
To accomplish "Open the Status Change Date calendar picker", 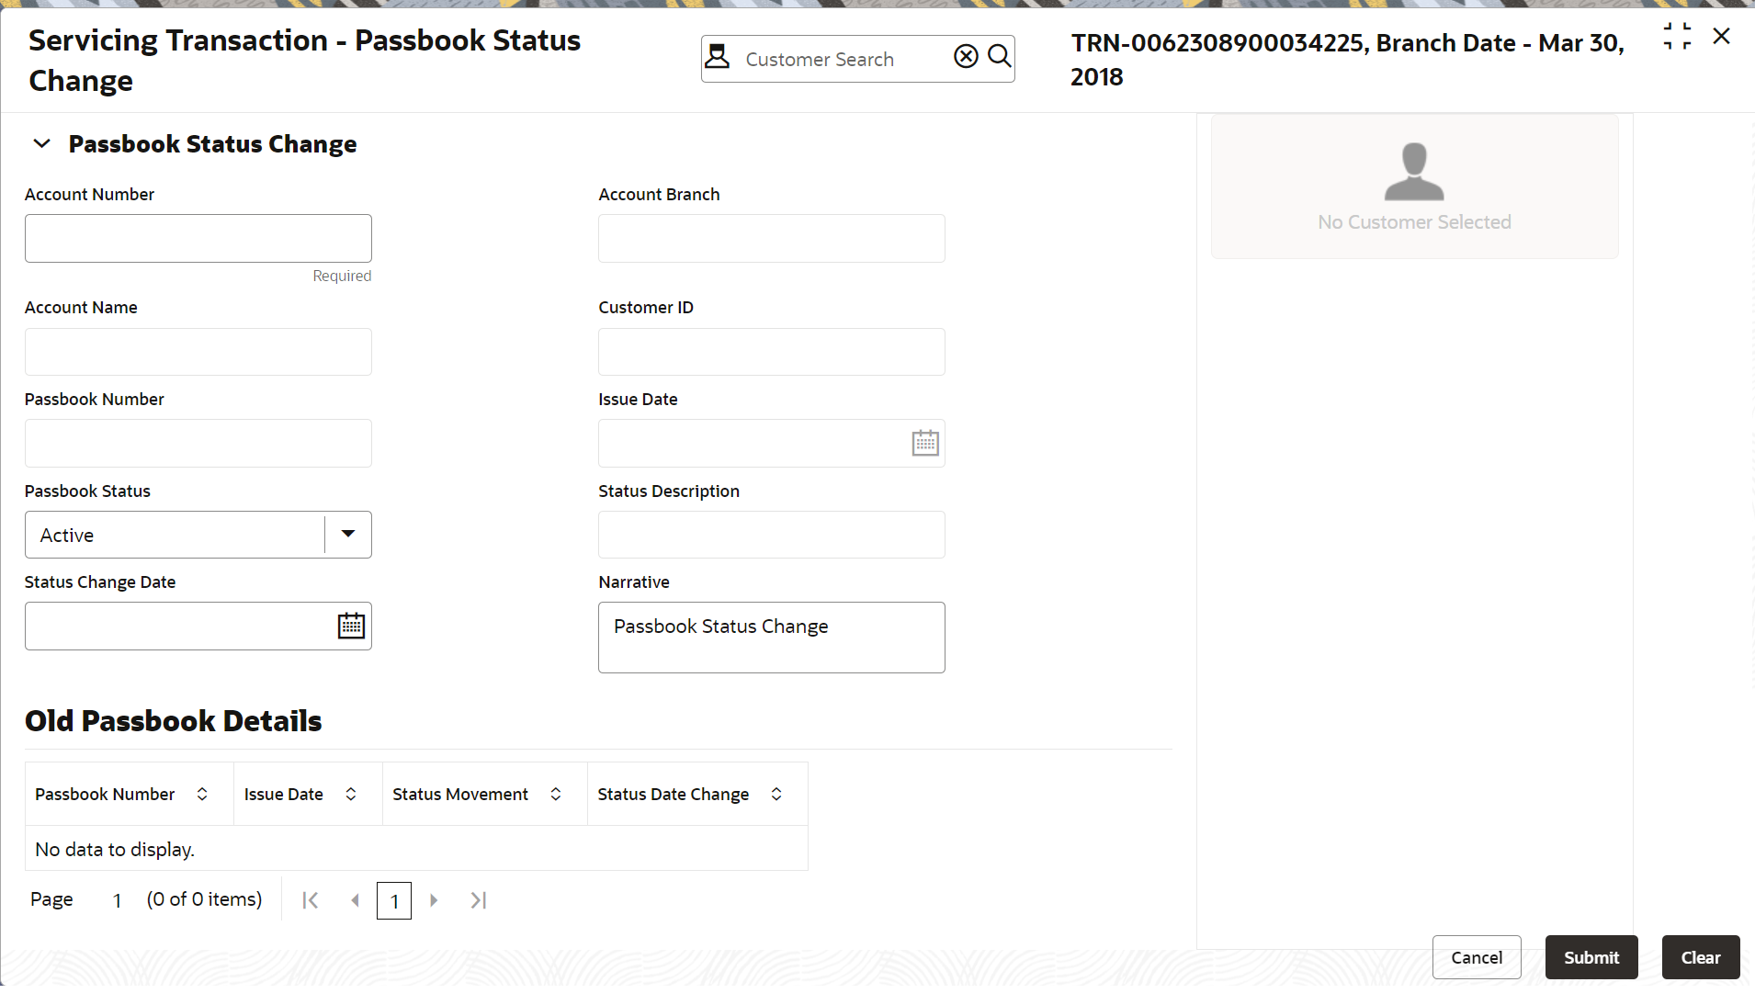I will 351,627.
